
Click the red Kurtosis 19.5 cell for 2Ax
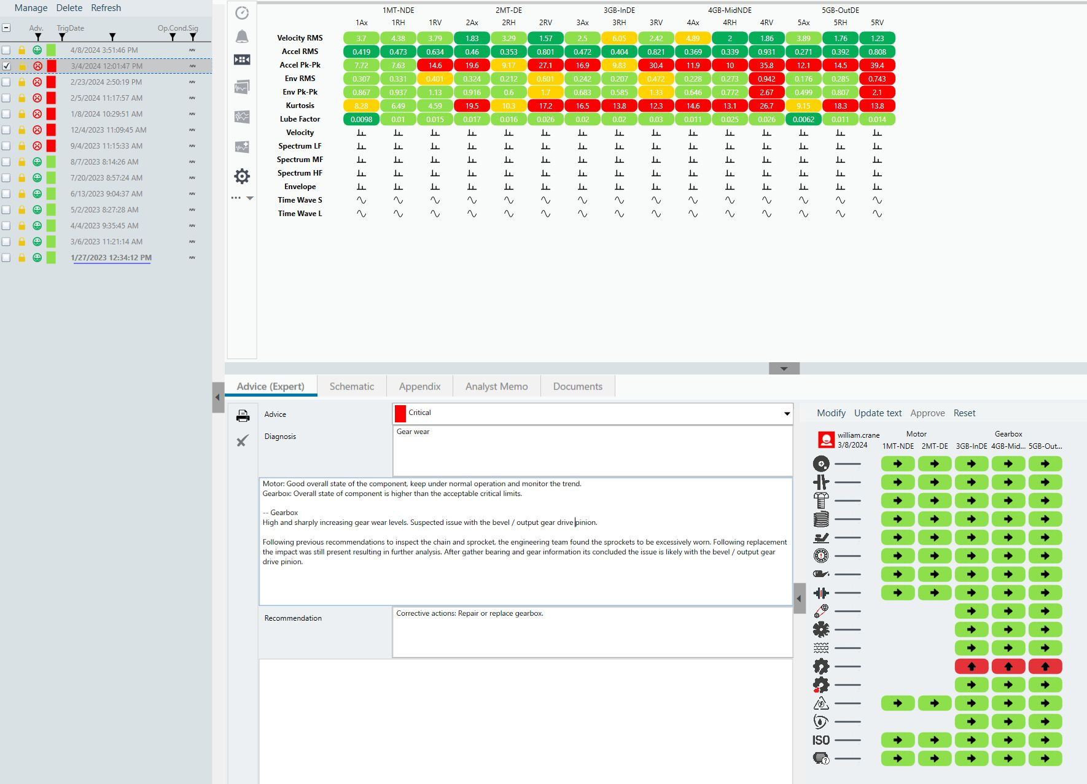coord(472,106)
